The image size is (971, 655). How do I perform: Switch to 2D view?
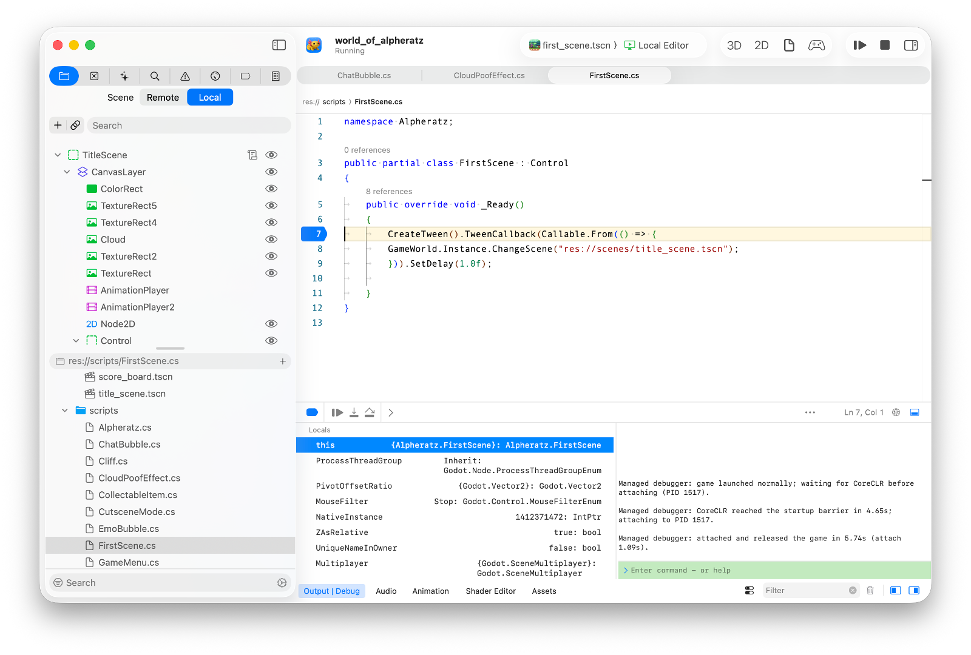pyautogui.click(x=762, y=45)
